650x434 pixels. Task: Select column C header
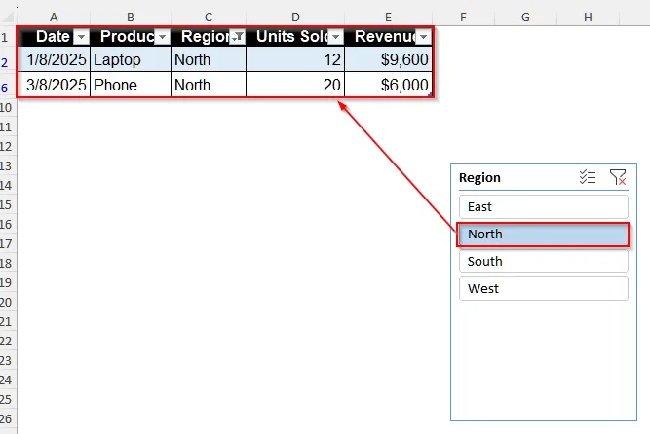pos(209,17)
